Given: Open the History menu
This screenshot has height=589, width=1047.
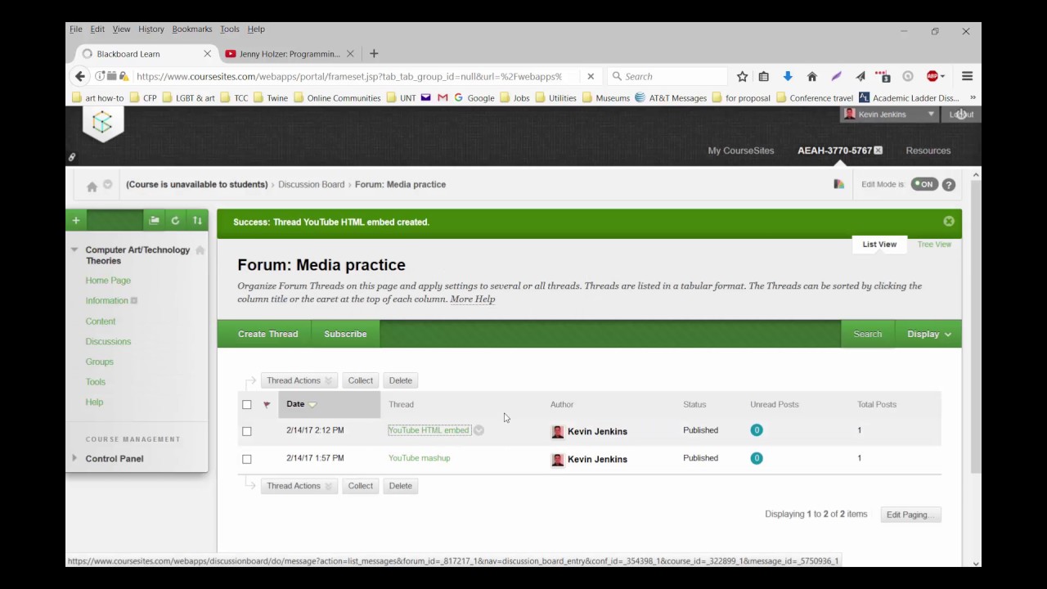Looking at the screenshot, I should tap(151, 29).
